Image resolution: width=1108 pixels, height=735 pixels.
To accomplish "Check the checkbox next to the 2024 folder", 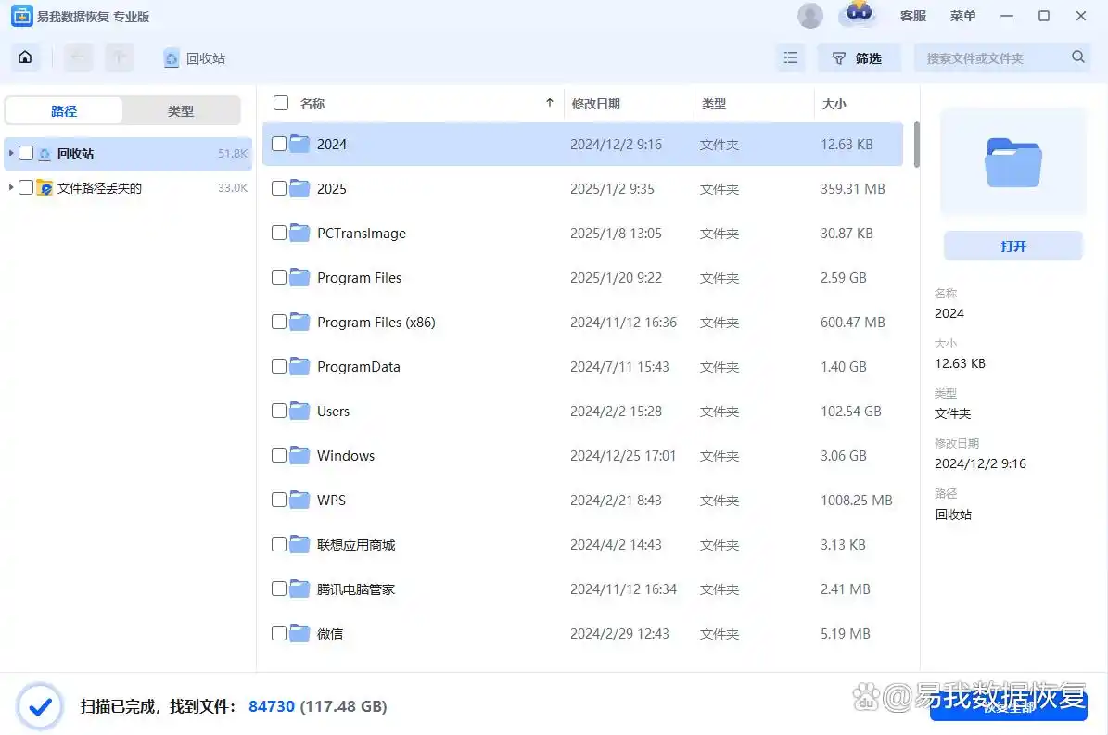I will pyautogui.click(x=280, y=144).
